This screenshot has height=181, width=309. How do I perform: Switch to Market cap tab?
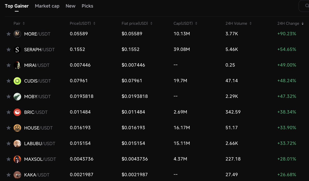point(47,6)
